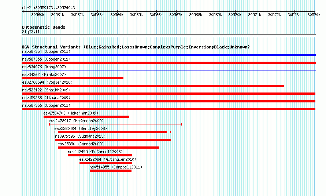Click the 30565k ruler mark
The height and width of the screenshot is (196, 326).
tap(136, 15)
